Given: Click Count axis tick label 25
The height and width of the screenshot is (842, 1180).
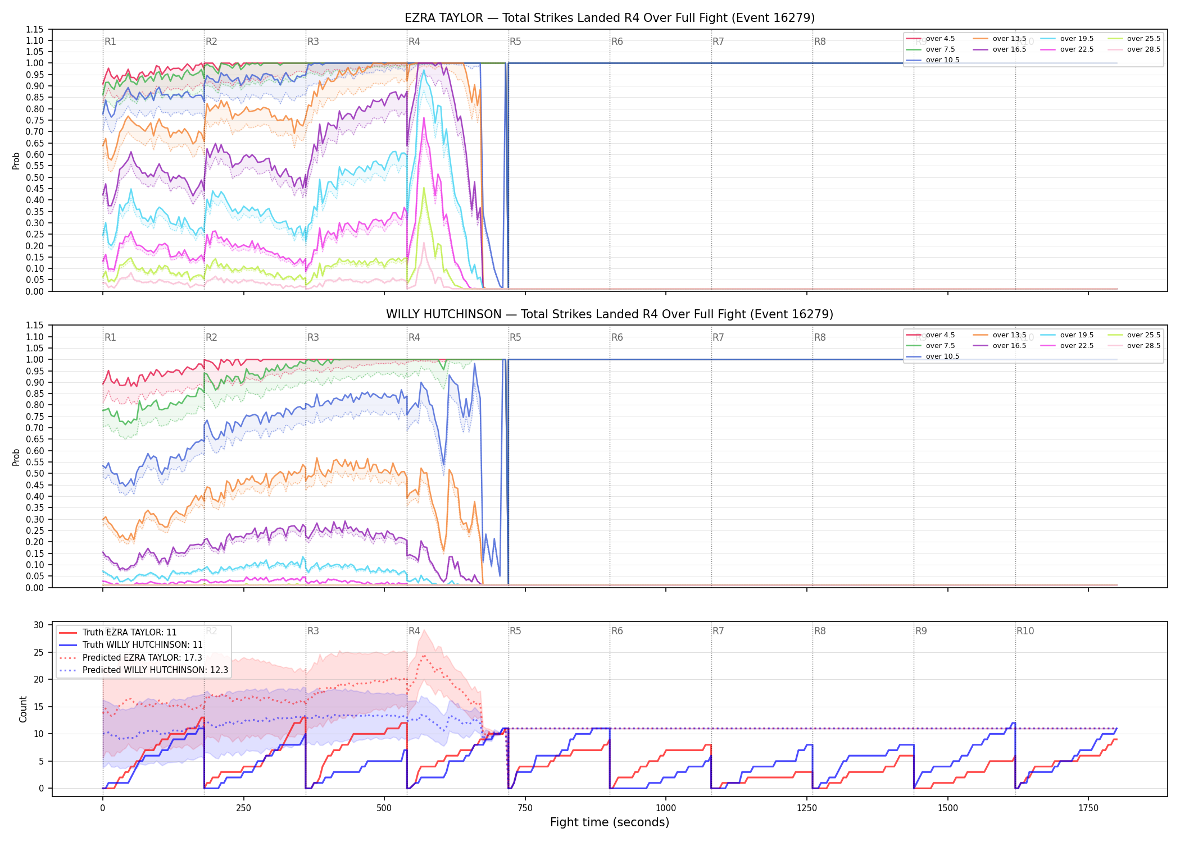Looking at the screenshot, I should pos(39,652).
